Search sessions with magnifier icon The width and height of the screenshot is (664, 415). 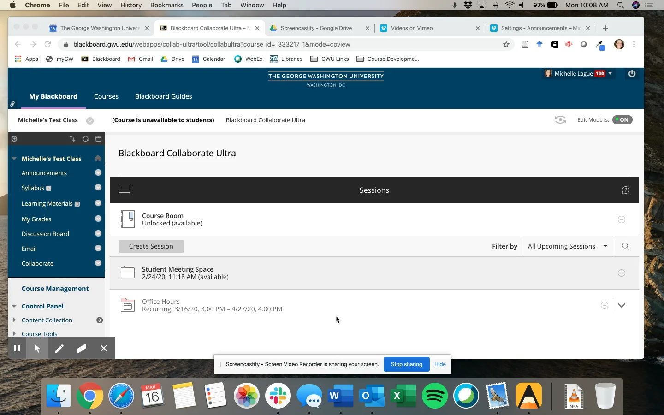[x=626, y=246]
